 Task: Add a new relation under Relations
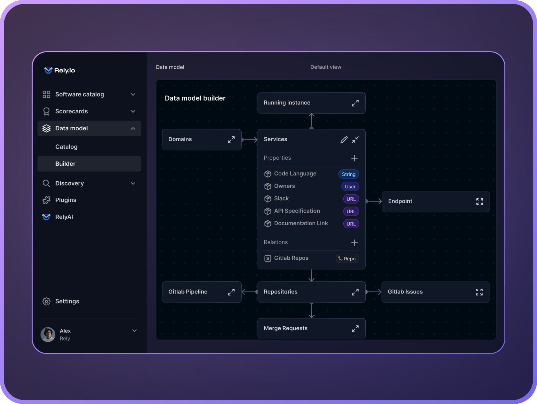pyautogui.click(x=354, y=242)
